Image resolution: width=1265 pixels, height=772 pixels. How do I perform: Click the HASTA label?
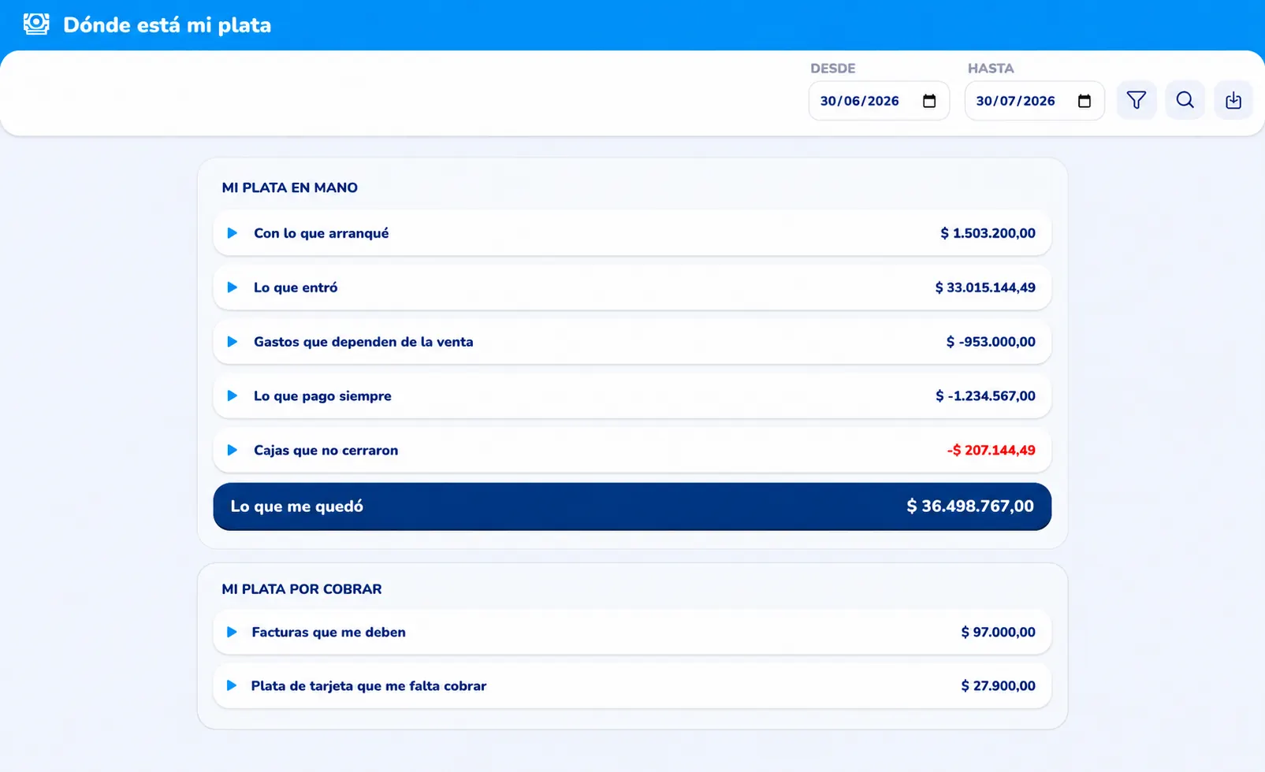(991, 69)
